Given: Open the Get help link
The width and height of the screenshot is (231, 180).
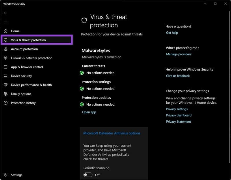Looking at the screenshot, I should (x=172, y=33).
